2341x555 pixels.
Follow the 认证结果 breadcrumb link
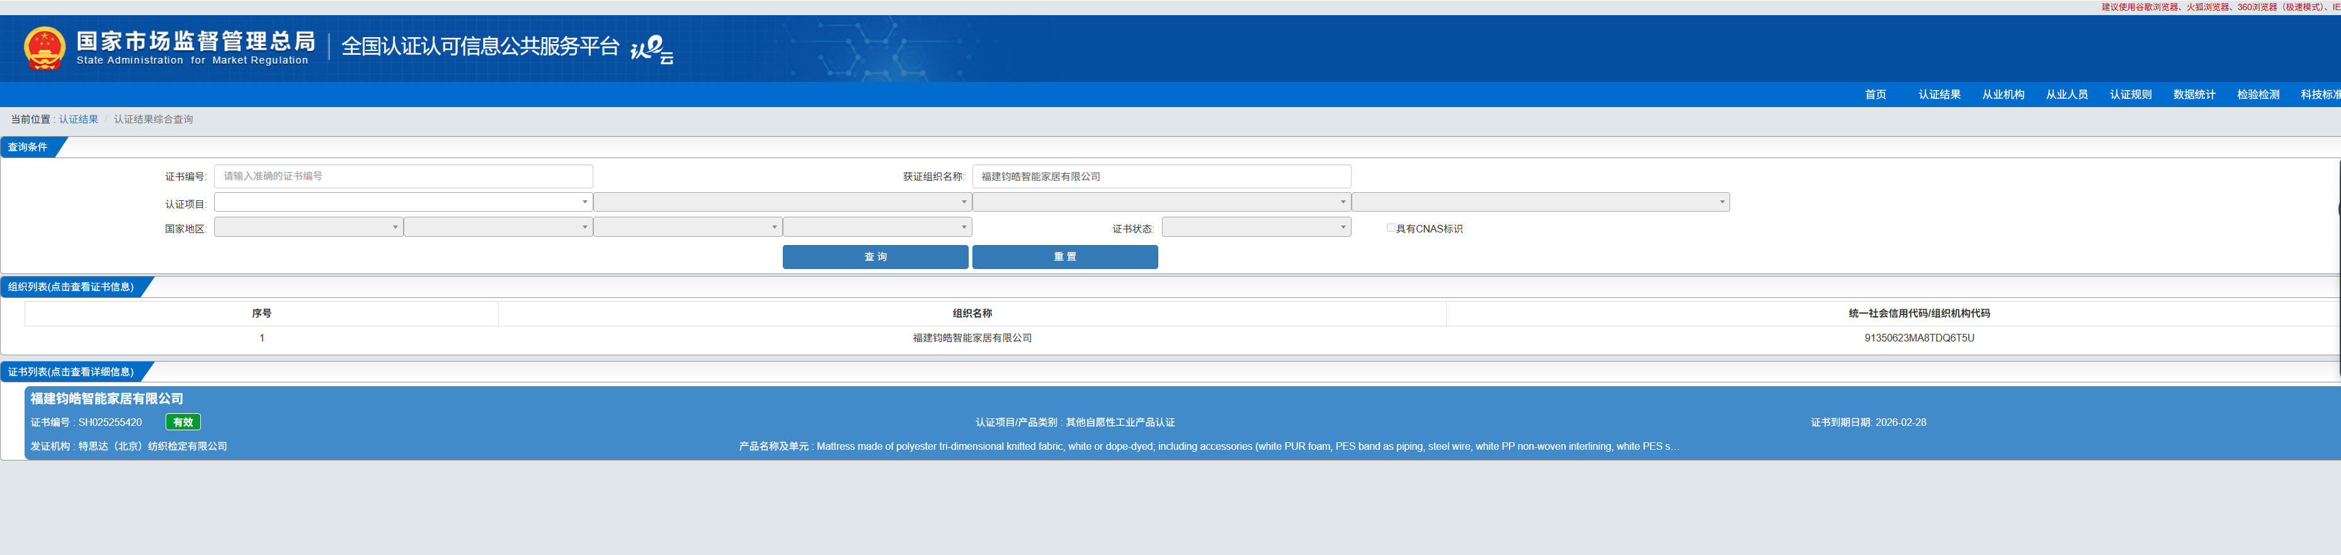click(78, 119)
